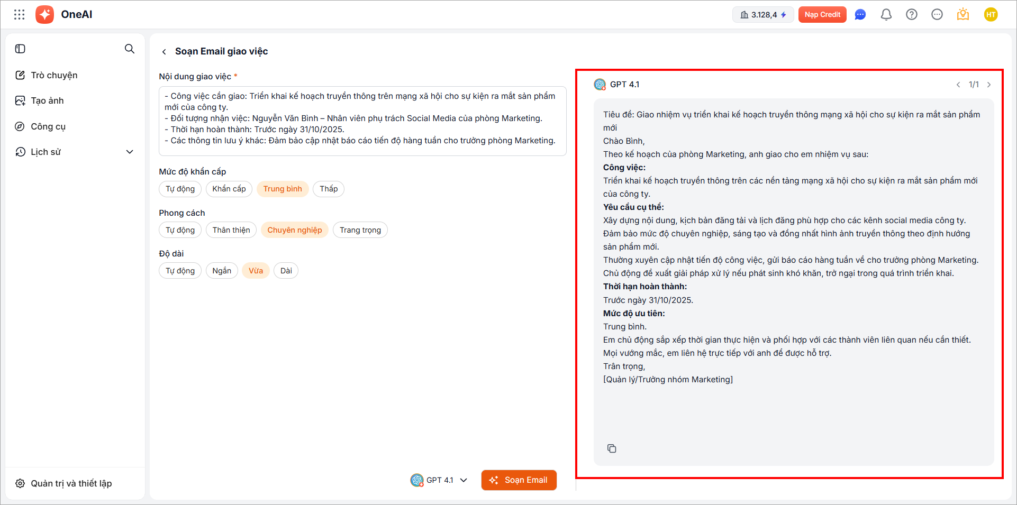Set urgency to Khẩn cấp
This screenshot has width=1017, height=505.
(x=229, y=189)
